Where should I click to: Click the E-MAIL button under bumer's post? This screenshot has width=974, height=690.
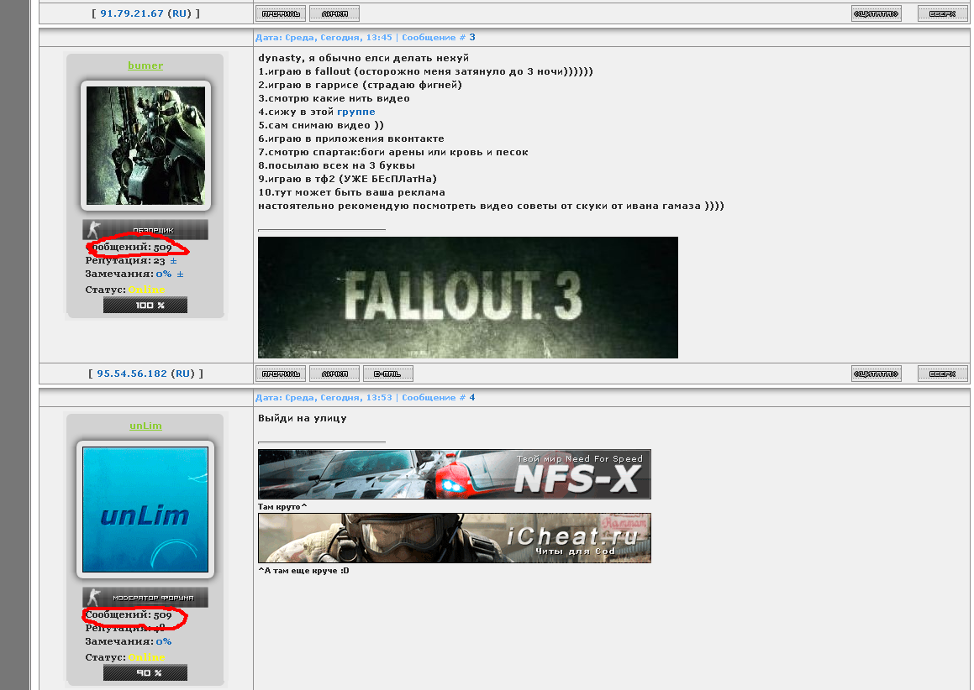pyautogui.click(x=387, y=374)
